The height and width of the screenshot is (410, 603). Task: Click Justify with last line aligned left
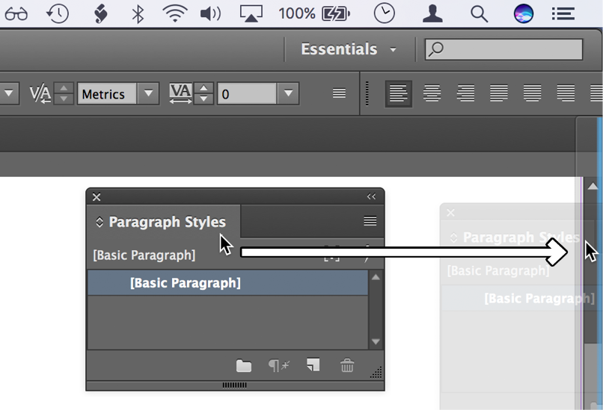tap(499, 94)
